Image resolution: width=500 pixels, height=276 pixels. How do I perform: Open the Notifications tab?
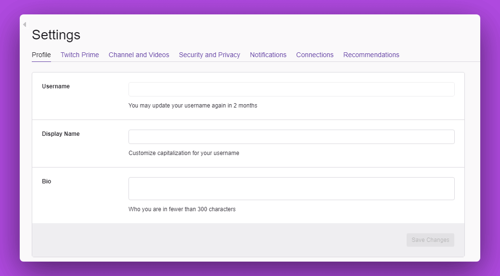click(x=268, y=55)
